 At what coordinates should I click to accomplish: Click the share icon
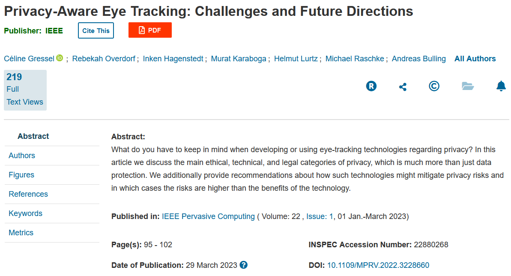click(403, 87)
